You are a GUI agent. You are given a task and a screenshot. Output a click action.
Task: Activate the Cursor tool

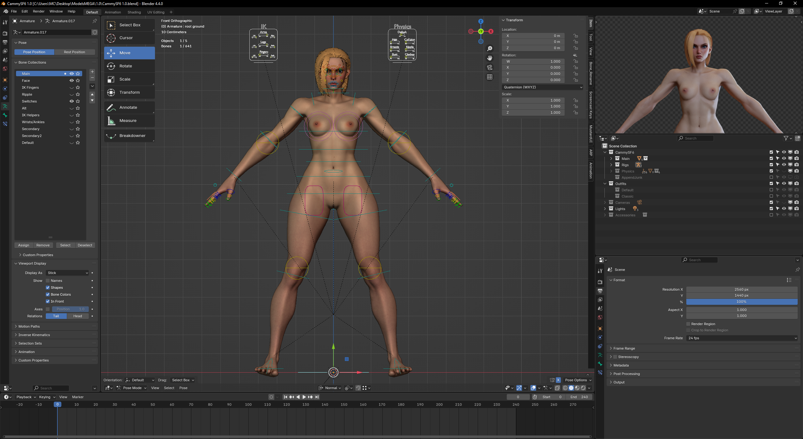[x=130, y=38]
